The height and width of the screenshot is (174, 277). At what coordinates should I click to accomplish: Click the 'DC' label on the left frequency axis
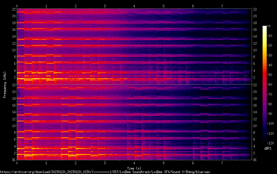14,160
